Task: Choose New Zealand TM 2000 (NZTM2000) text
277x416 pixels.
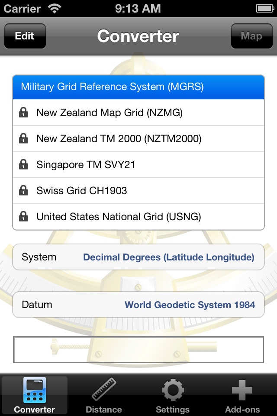Action: [x=119, y=139]
